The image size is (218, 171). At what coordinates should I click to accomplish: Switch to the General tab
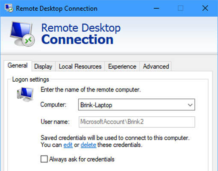click(x=18, y=66)
